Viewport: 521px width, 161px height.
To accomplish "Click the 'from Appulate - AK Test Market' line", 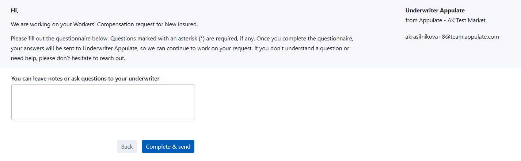I will 445,20.
